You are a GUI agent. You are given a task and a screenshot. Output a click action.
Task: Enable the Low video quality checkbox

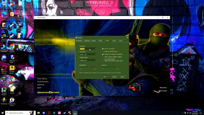point(103,60)
